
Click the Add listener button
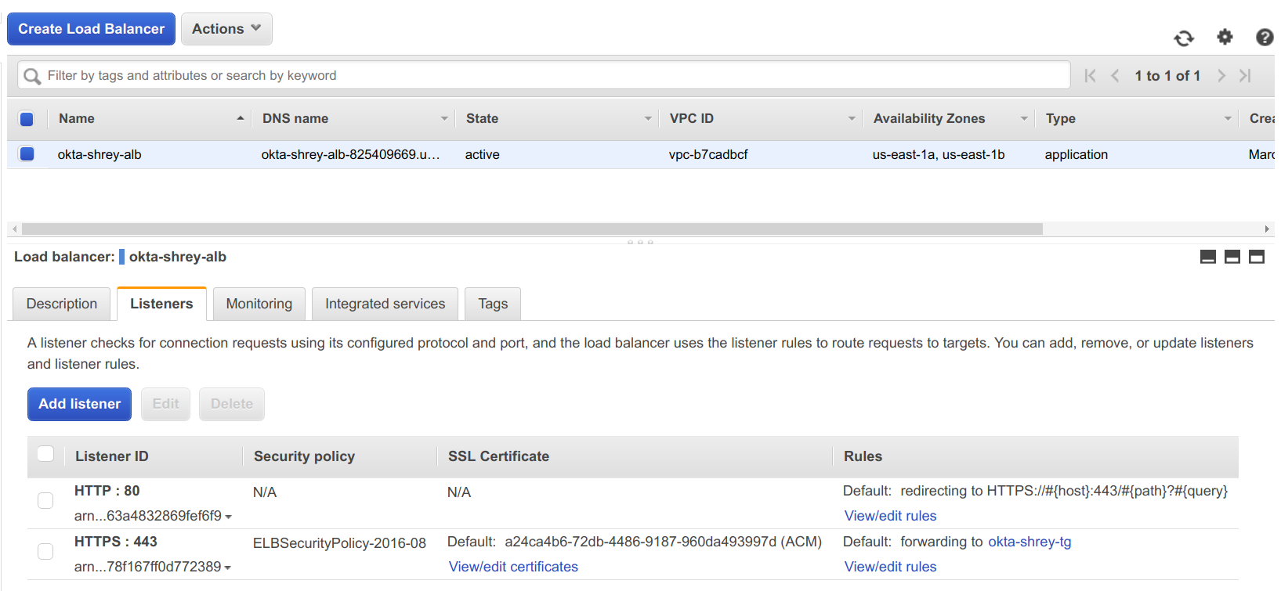[80, 404]
